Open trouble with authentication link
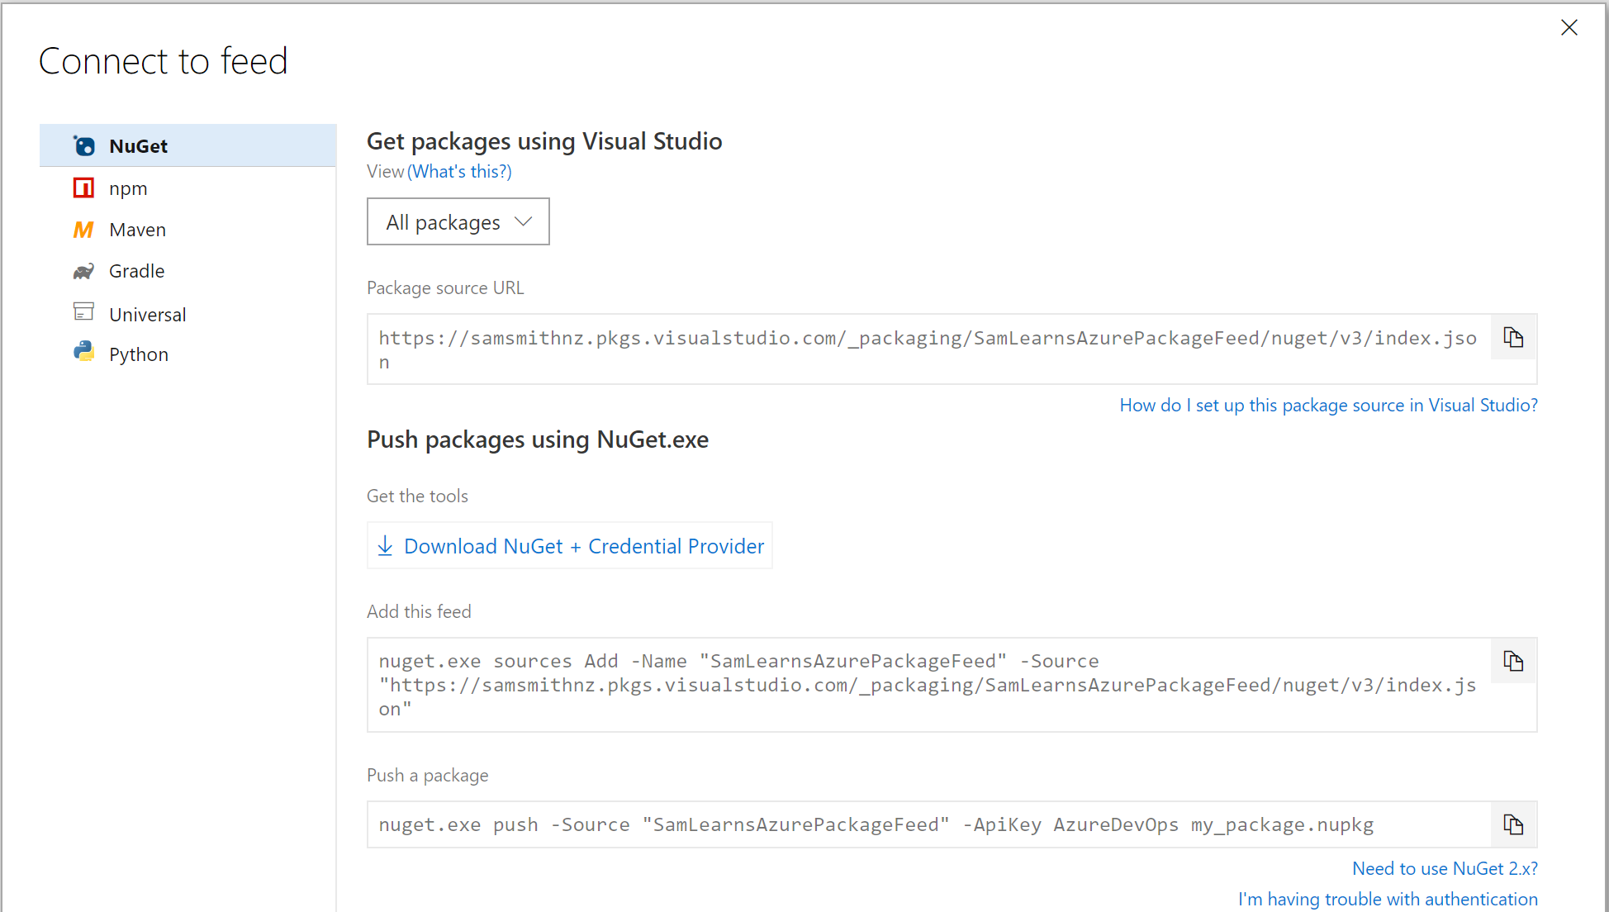This screenshot has height=912, width=1609. pyautogui.click(x=1388, y=899)
